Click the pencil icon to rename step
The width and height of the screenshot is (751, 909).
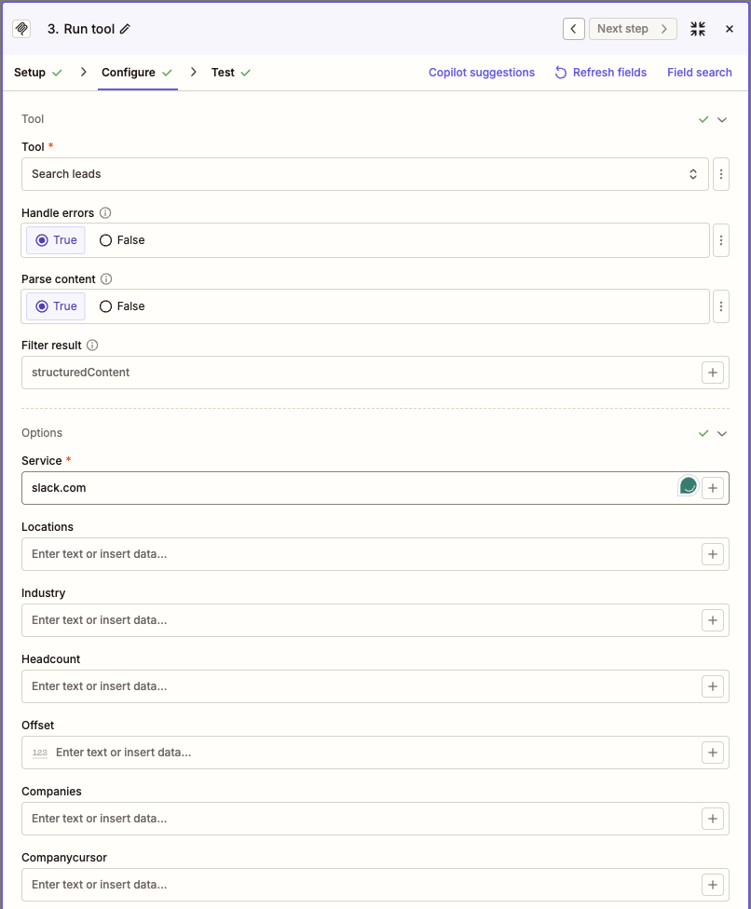[x=125, y=29]
